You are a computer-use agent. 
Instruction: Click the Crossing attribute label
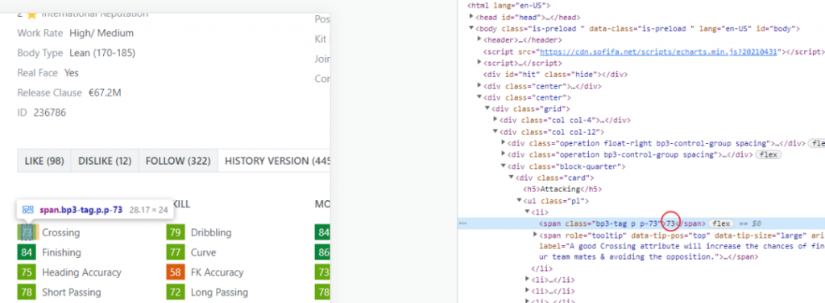(61, 232)
